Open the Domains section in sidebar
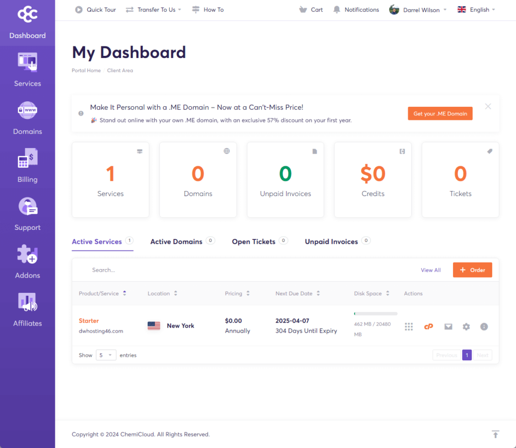 [27, 118]
